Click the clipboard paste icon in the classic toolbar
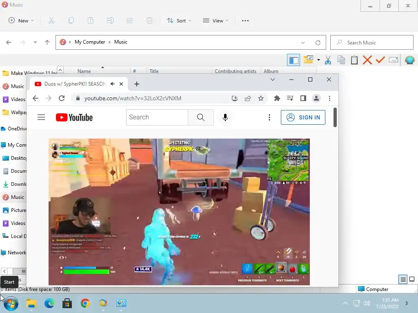The width and height of the screenshot is (418, 313). coord(354,60)
